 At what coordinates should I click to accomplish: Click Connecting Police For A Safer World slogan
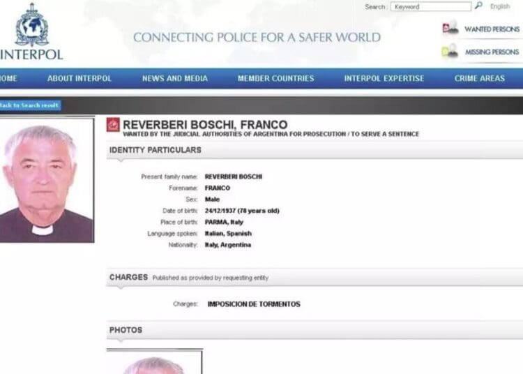(257, 38)
